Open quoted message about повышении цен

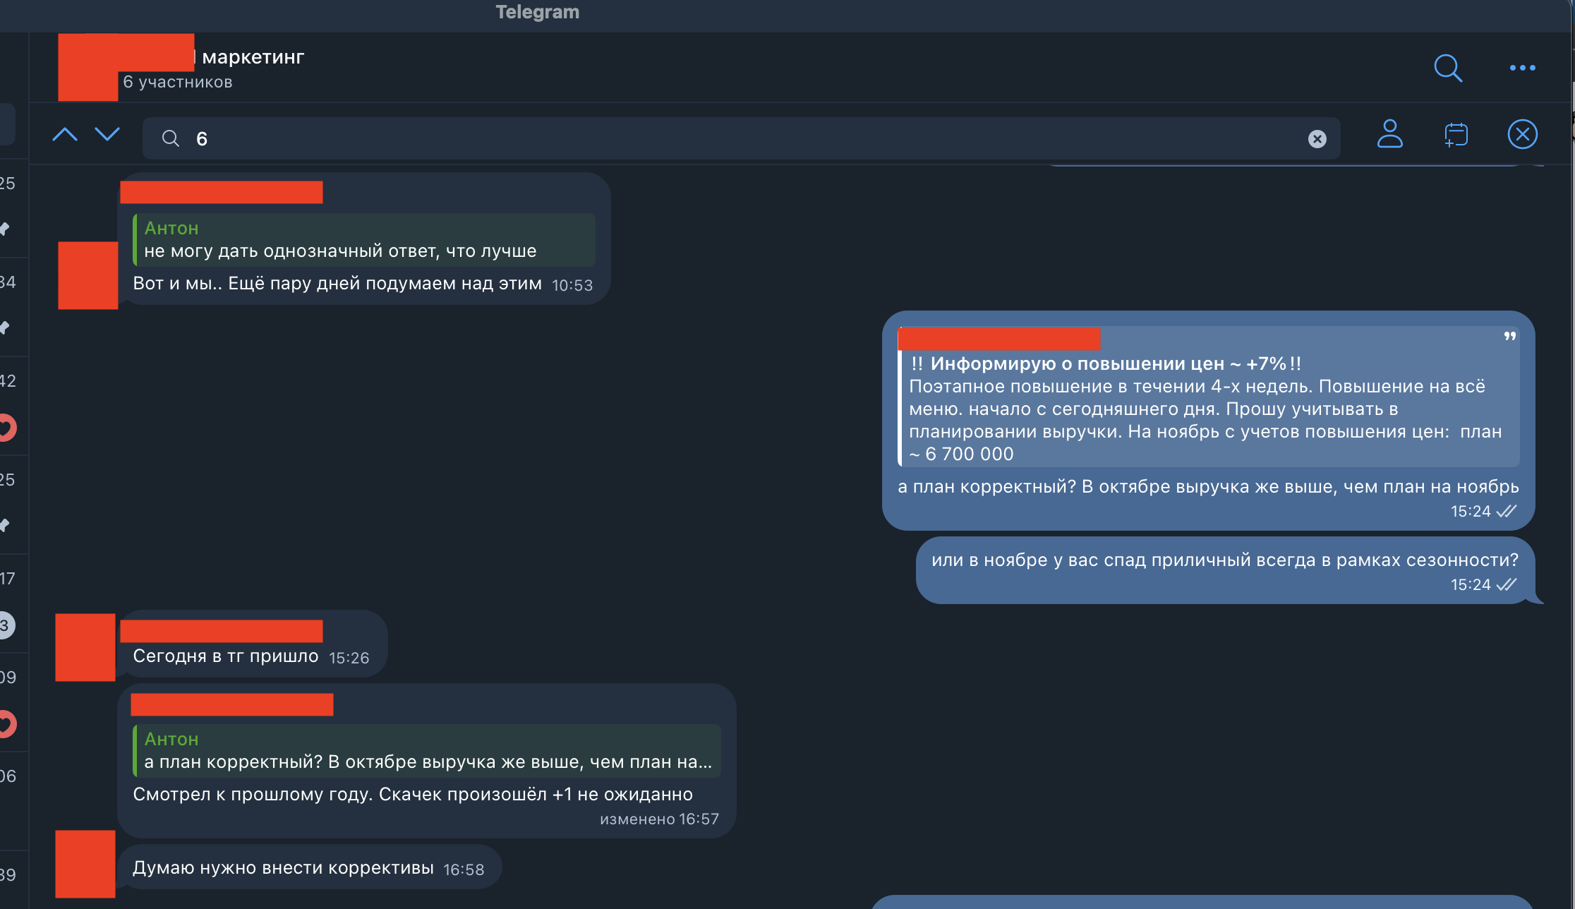[x=1208, y=397]
